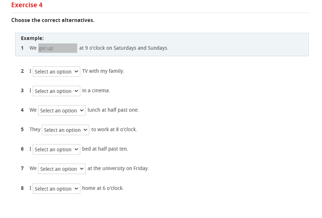The height and width of the screenshot is (218, 322).
Task: Click the Exercise 4 heading
Action: click(x=27, y=5)
